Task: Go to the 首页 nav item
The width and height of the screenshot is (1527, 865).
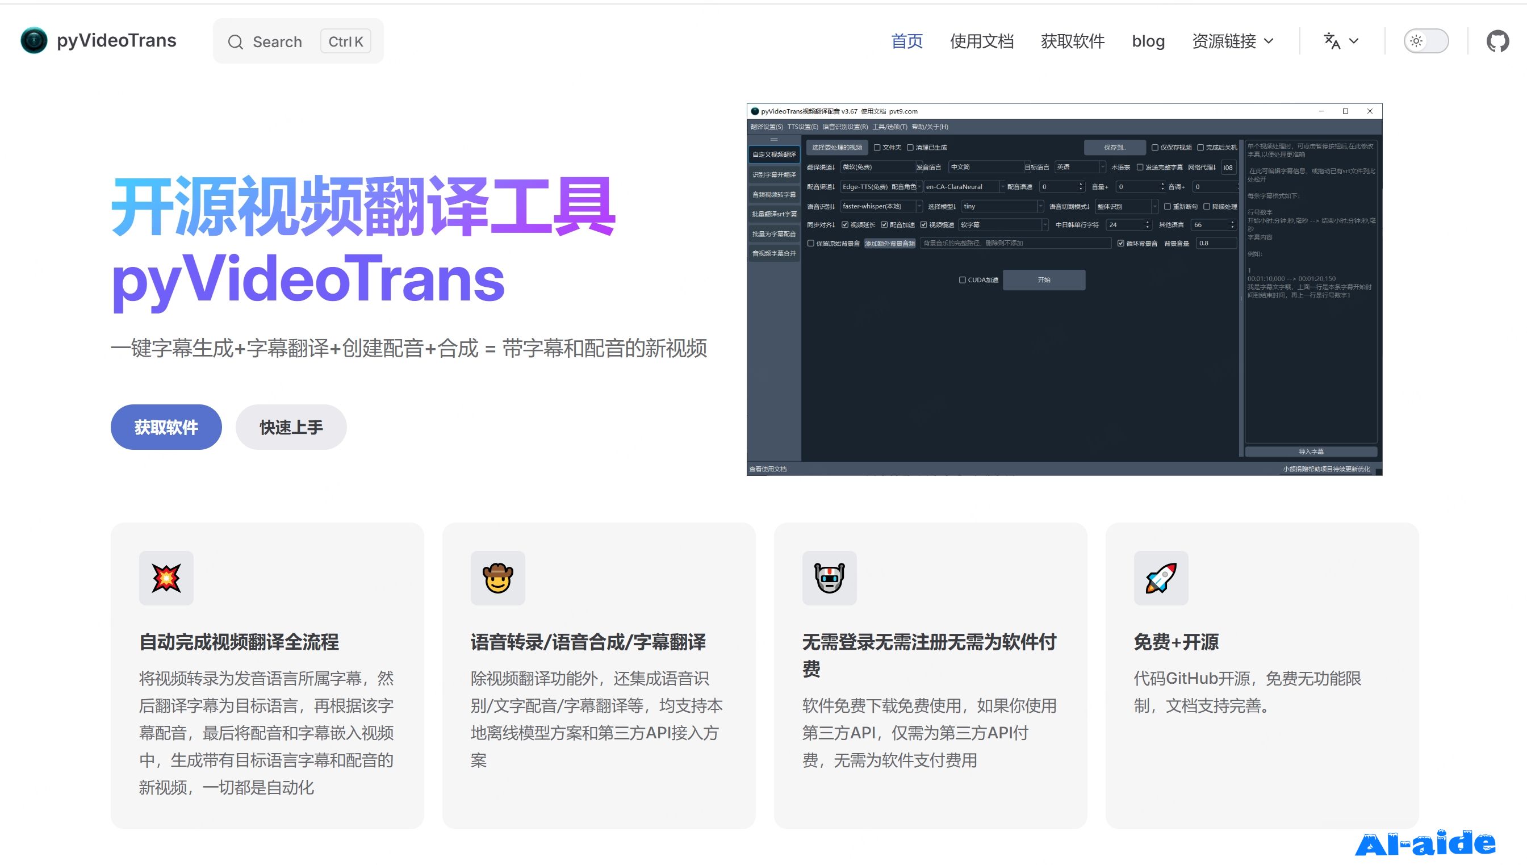Action: coord(907,41)
